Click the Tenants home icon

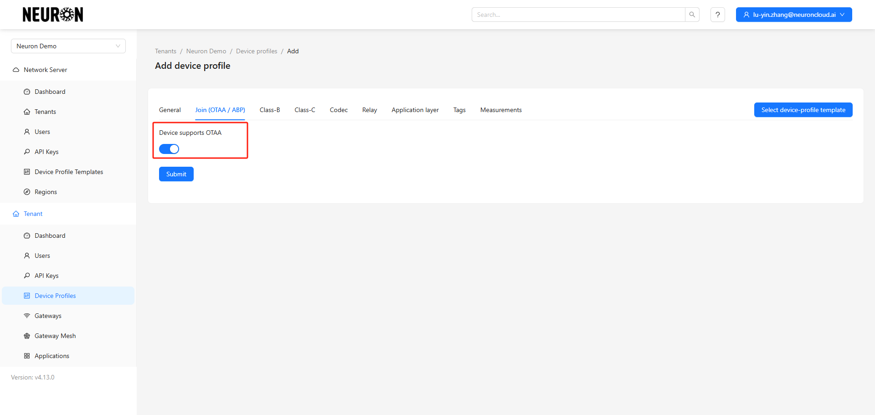pos(27,112)
